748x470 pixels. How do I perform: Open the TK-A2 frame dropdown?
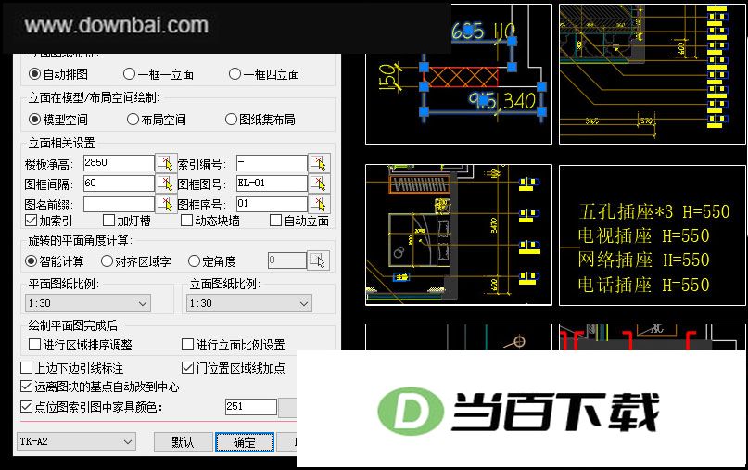point(76,442)
